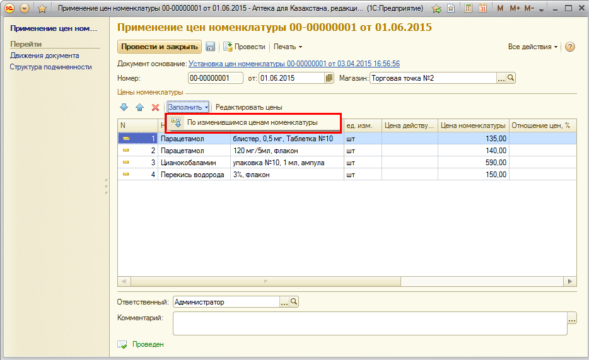Open calculator icon in title bar
Image resolution: width=589 pixels, height=360 pixels.
tap(469, 9)
